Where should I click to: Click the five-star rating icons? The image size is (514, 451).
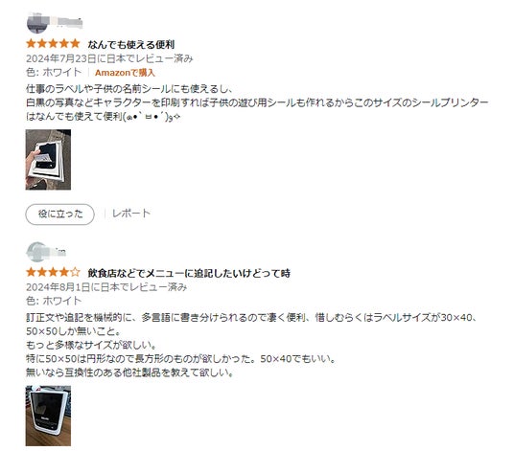[x=53, y=43]
